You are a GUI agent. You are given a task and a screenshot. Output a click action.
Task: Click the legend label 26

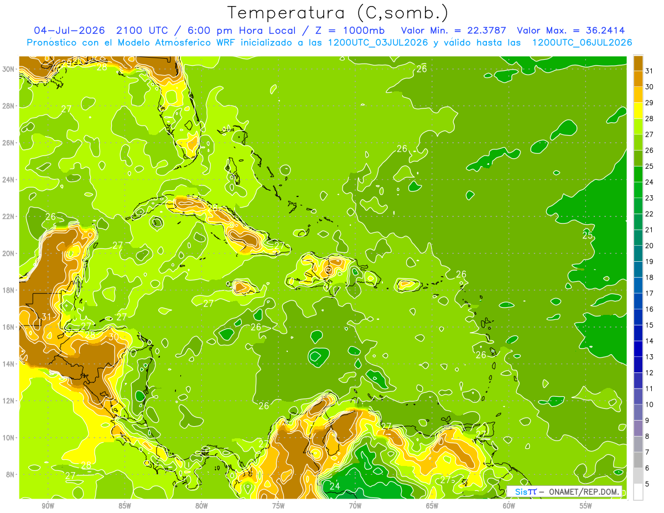[x=649, y=150]
